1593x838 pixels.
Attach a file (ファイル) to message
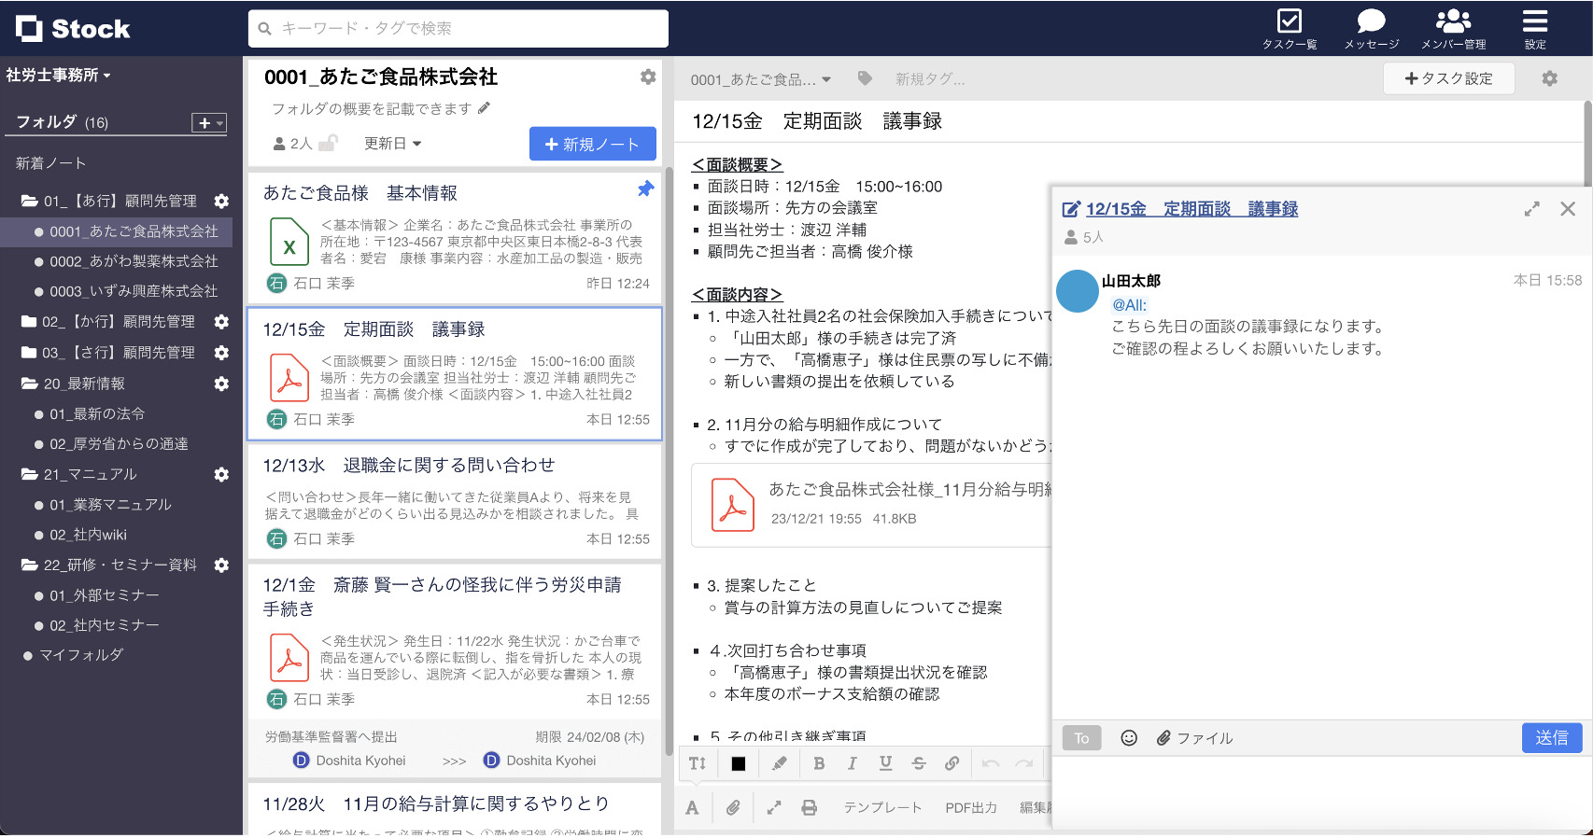1194,738
